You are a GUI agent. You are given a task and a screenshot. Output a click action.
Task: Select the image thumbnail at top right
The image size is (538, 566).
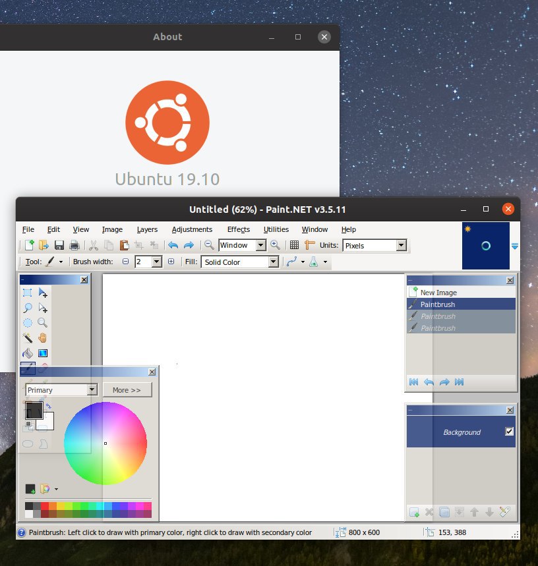486,246
